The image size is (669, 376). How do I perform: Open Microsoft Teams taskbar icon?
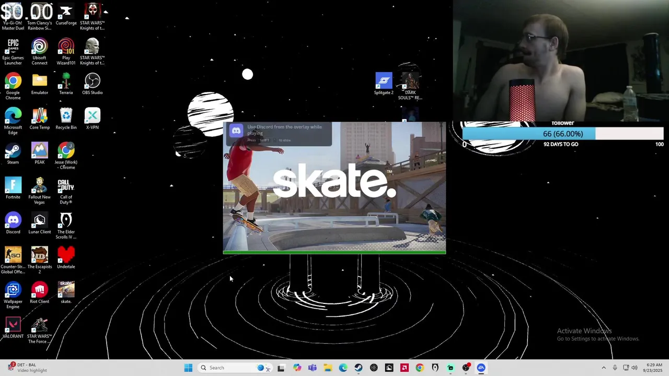click(313, 368)
